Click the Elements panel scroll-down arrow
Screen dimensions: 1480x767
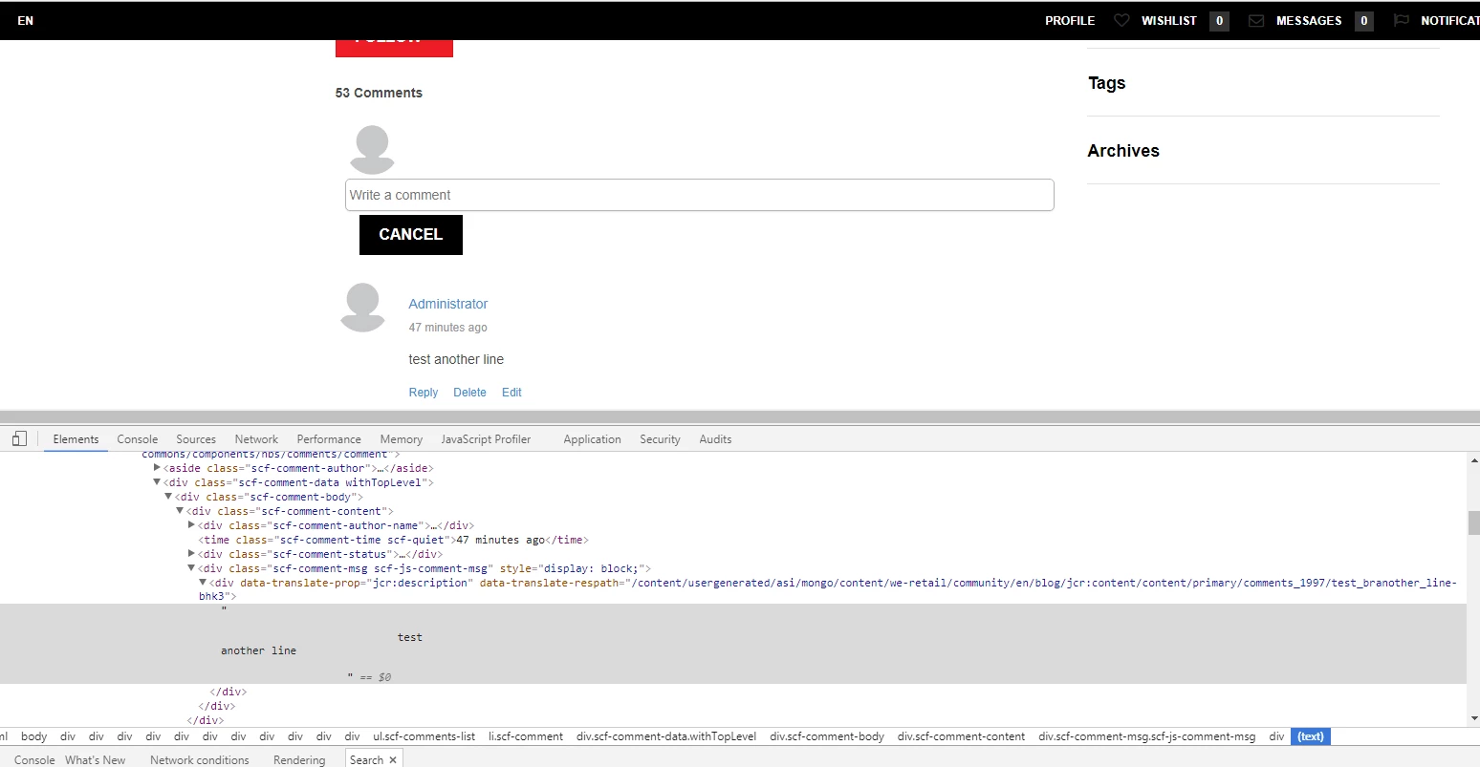pos(1473,718)
